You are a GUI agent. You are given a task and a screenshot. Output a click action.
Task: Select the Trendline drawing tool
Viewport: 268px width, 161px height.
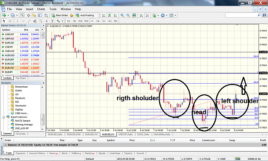[29, 21]
